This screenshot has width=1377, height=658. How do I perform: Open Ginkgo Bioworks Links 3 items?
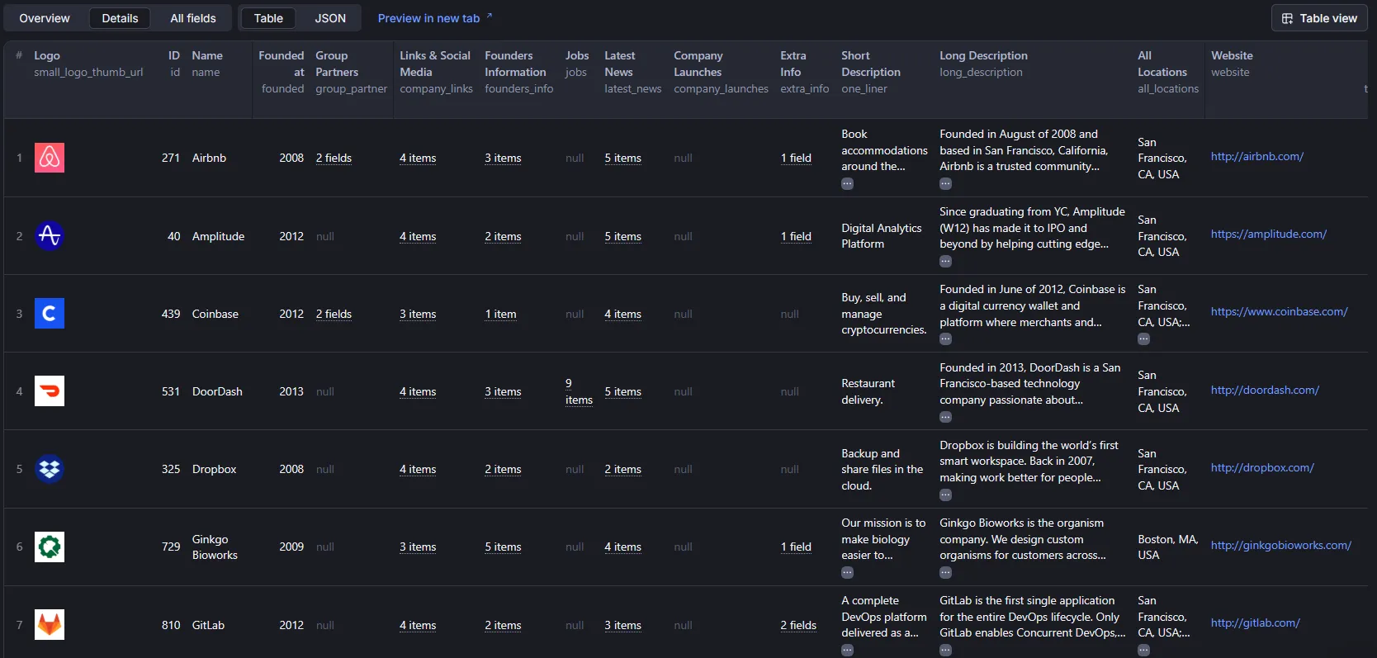pos(418,547)
